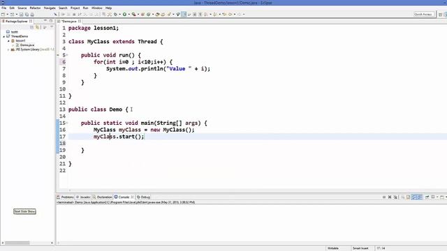
Task: Click the Quick Access field
Action: [424, 14]
